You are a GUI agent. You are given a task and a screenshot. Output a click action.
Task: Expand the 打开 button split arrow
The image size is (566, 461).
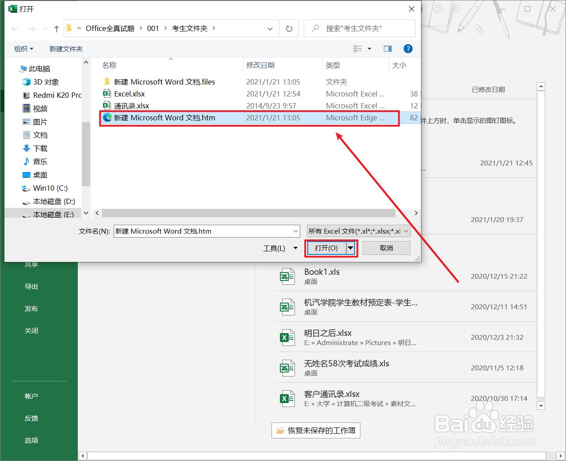coord(350,248)
